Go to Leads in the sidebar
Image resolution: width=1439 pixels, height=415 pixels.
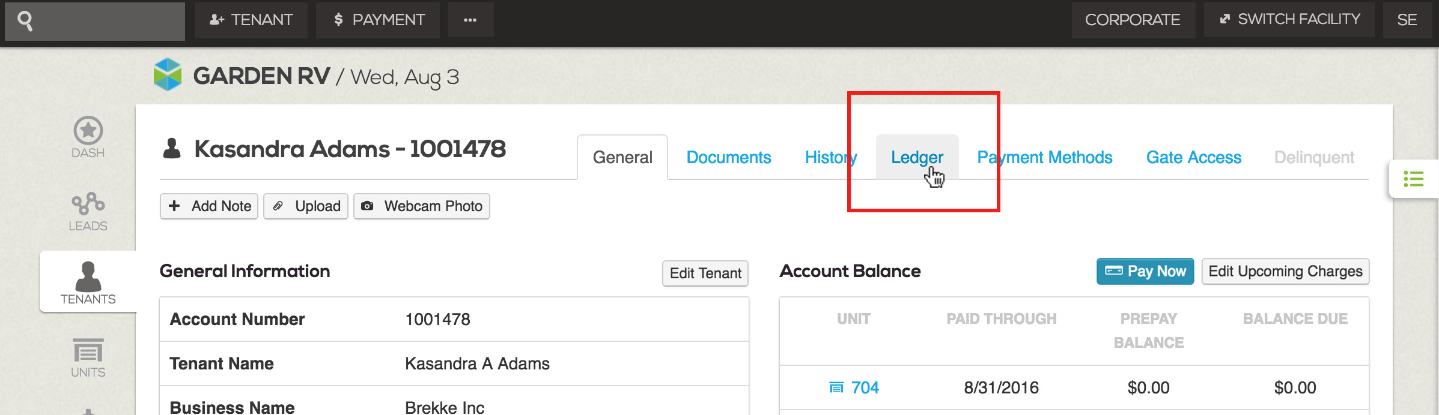click(x=88, y=212)
